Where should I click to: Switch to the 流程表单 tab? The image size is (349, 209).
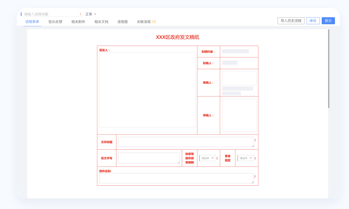pyautogui.click(x=32, y=21)
